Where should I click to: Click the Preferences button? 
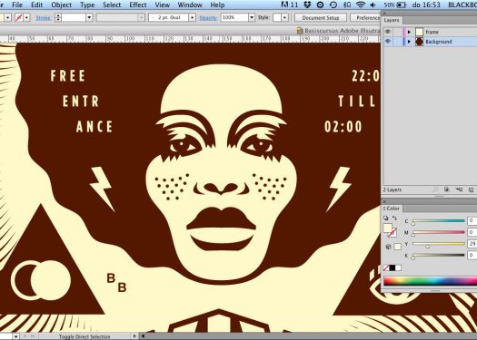[x=366, y=17]
